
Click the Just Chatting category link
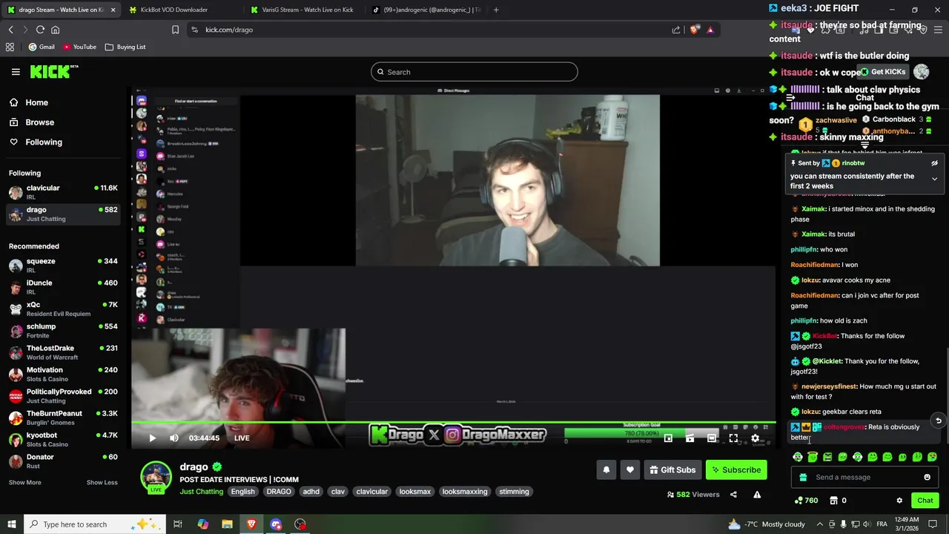202,492
